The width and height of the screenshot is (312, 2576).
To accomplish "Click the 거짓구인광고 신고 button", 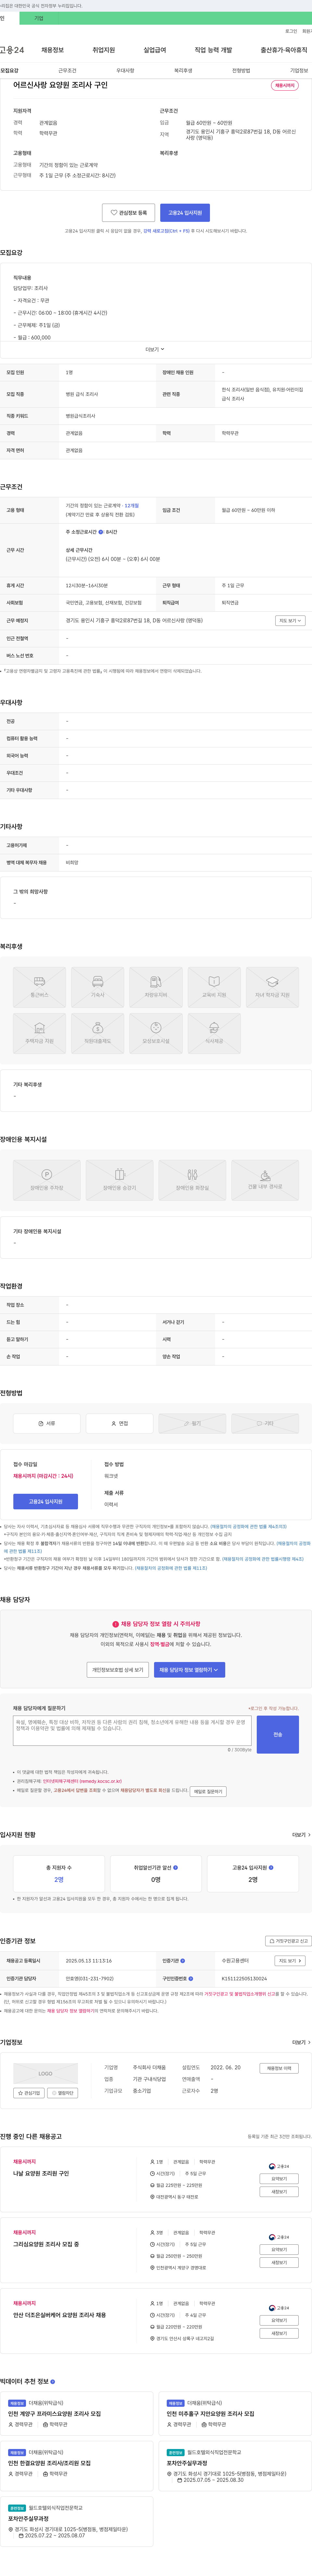I will (288, 1941).
